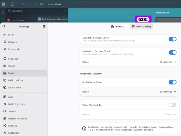Open Search settings in sidebar
The width and height of the screenshot is (181, 136).
tap(24, 111)
